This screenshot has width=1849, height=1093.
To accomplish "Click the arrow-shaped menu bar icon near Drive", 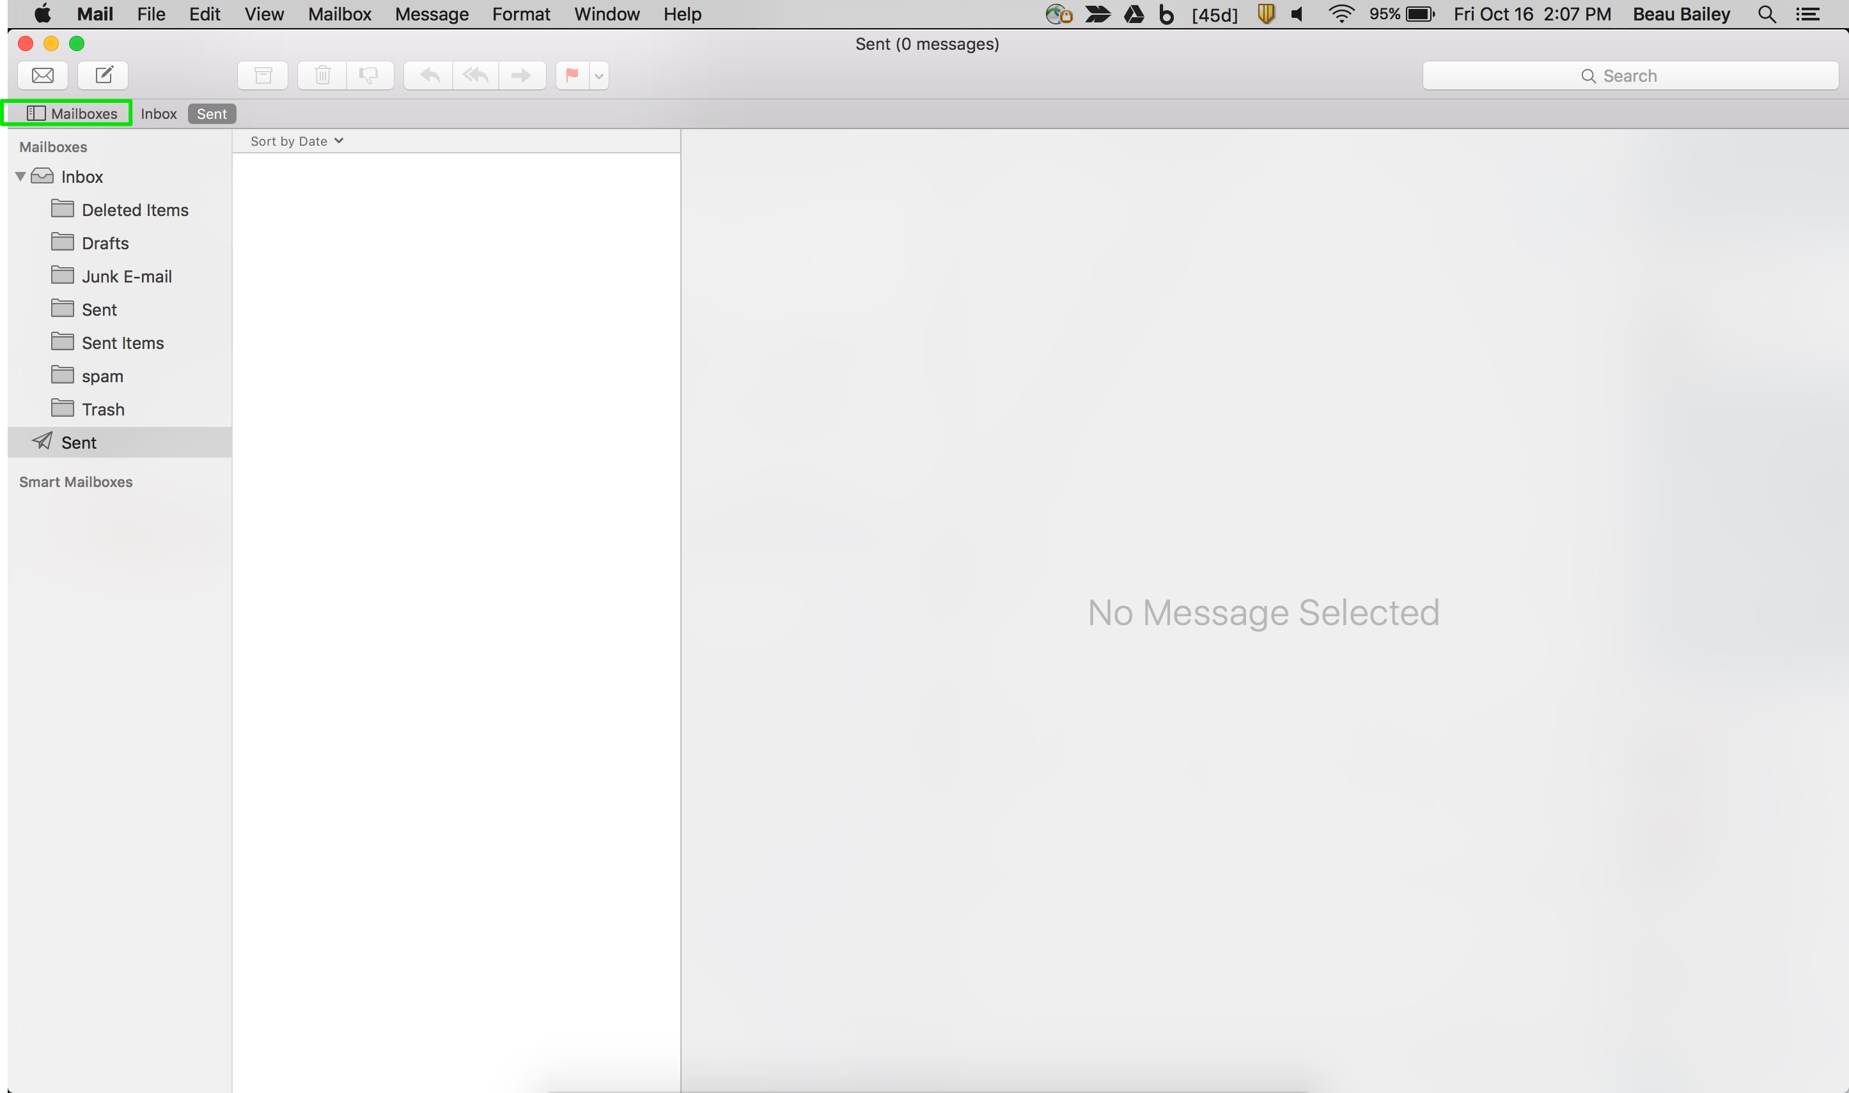I will tap(1098, 14).
